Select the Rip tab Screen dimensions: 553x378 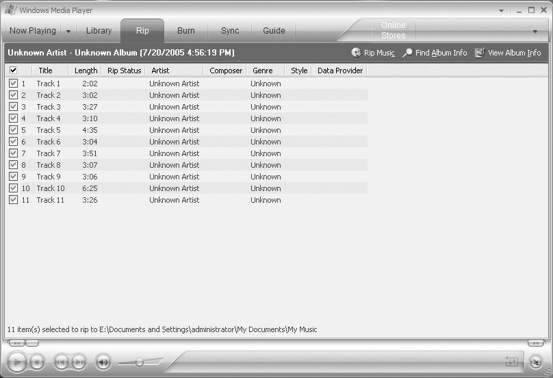(x=142, y=31)
